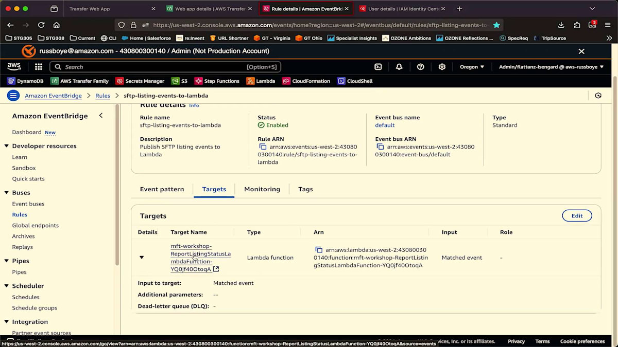The image size is (618, 347).
Task: Open the notifications bell
Action: click(399, 67)
